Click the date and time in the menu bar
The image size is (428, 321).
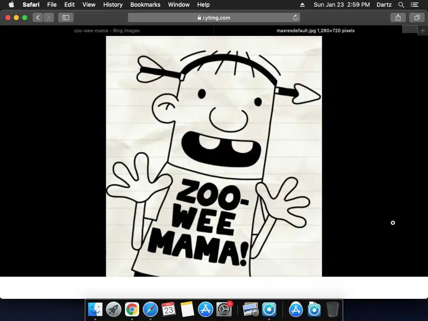(342, 5)
